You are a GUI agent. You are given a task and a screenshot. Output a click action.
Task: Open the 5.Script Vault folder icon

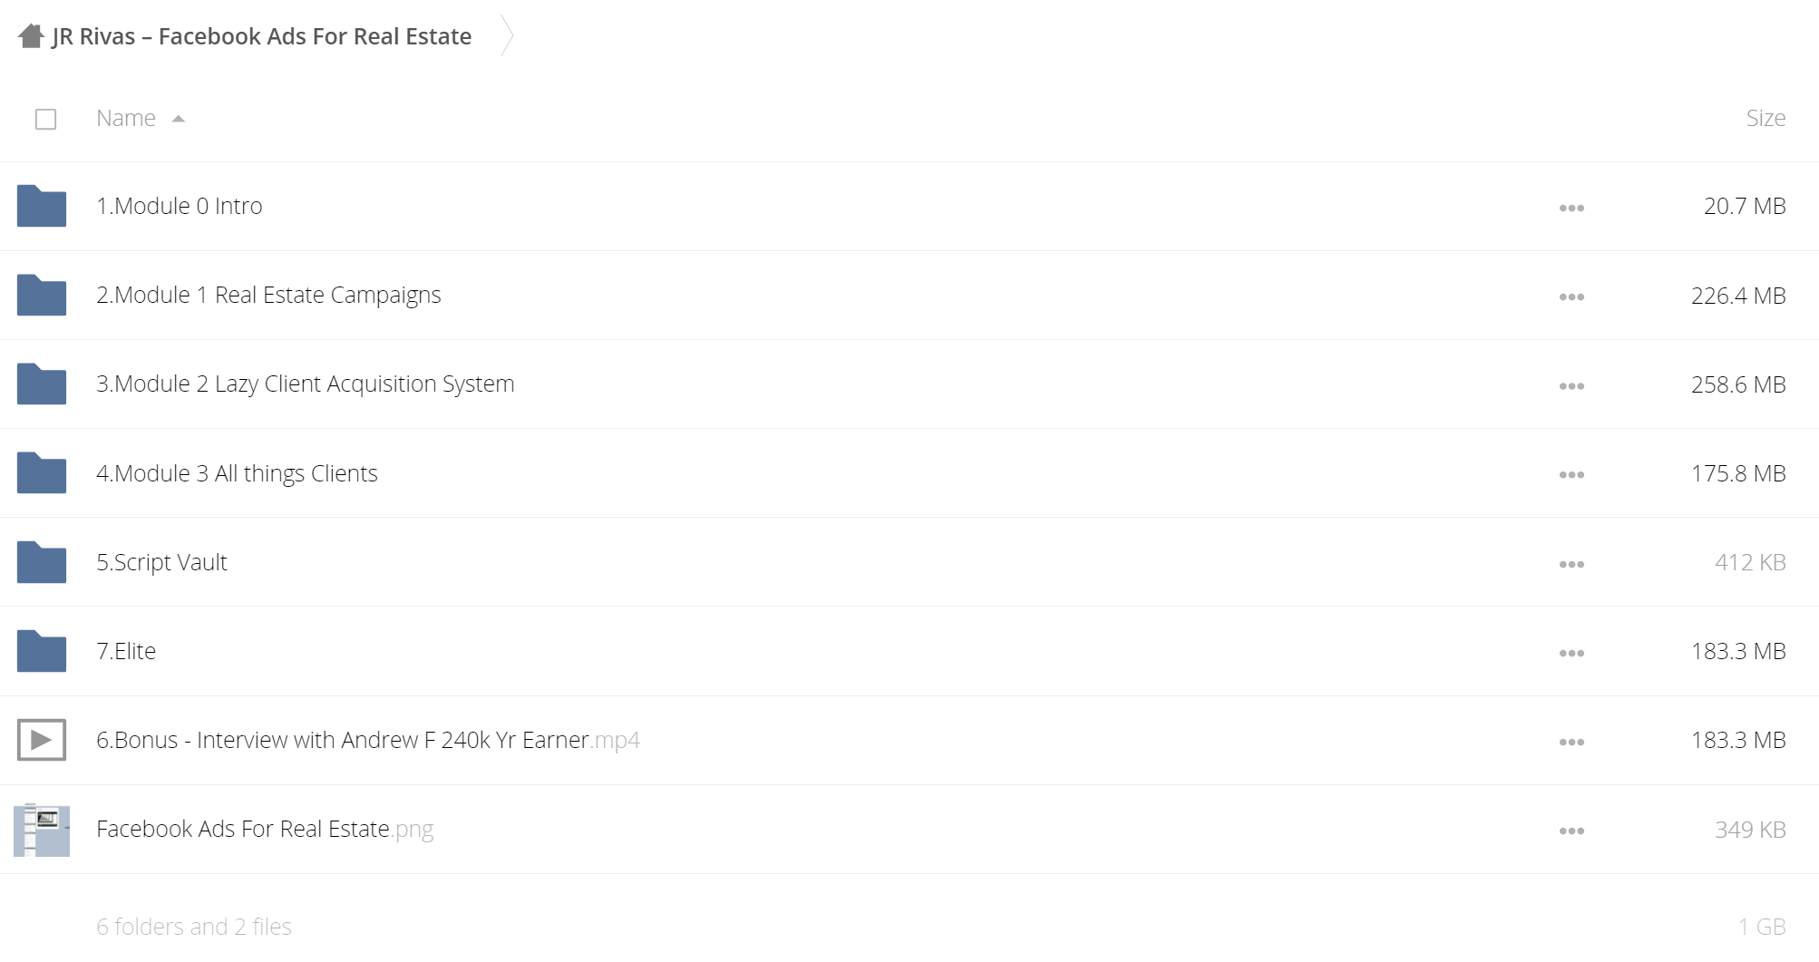(x=42, y=562)
